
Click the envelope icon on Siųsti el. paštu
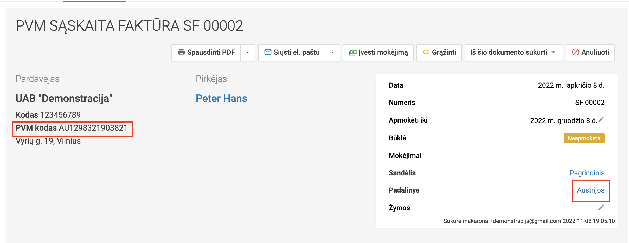tap(268, 52)
